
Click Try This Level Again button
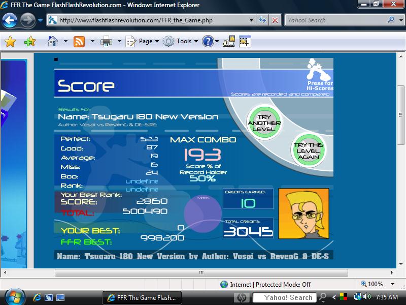pos(308,150)
